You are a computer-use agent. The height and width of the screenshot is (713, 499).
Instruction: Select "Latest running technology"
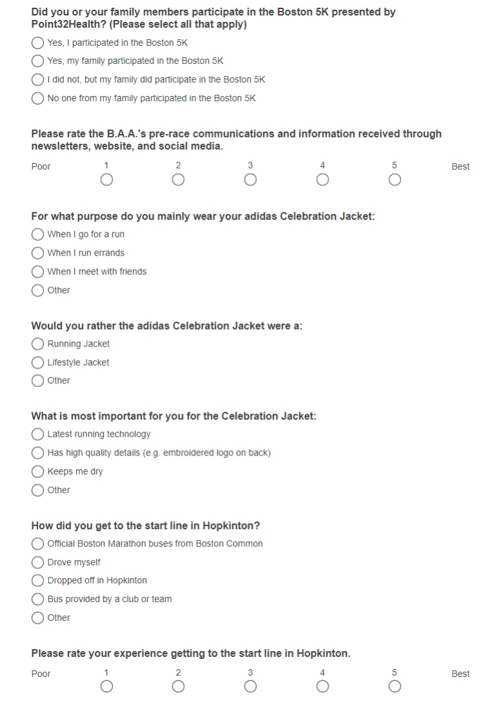coord(37,434)
